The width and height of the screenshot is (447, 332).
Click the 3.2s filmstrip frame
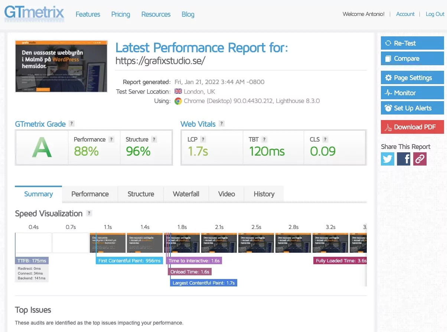[x=330, y=243]
